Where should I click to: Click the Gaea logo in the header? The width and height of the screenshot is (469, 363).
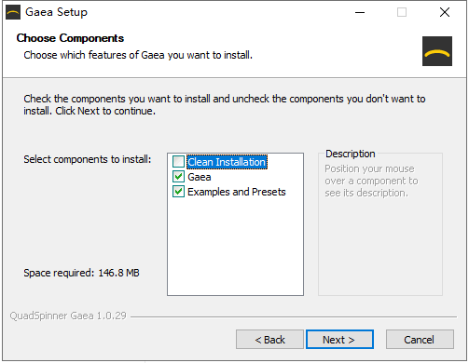[437, 51]
